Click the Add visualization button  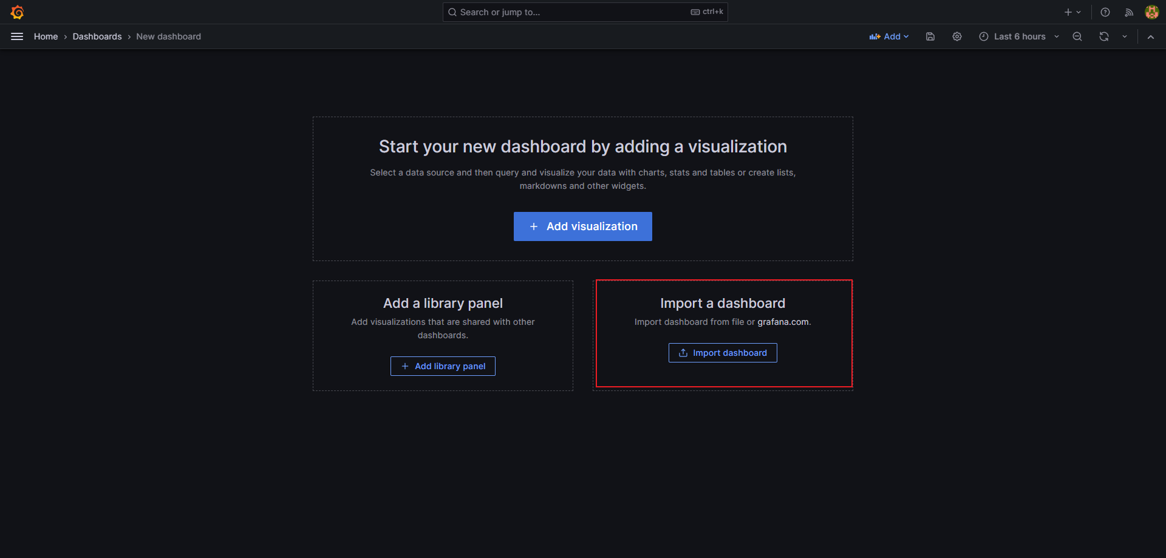tap(582, 226)
